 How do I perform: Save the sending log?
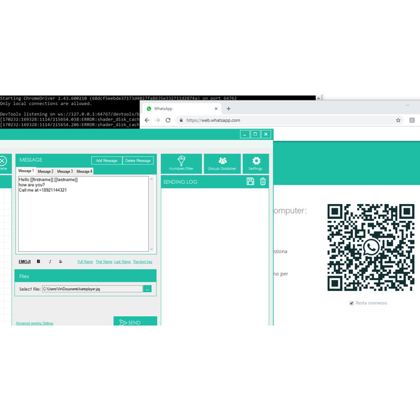(250, 181)
